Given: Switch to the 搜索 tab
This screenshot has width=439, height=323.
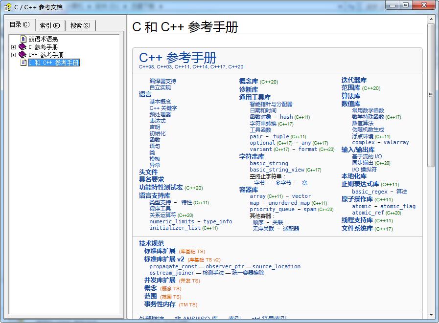Looking at the screenshot, I should [x=81, y=24].
